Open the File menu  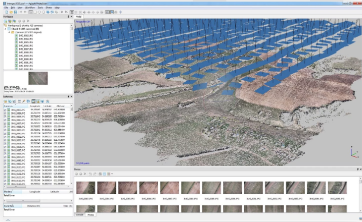tap(6, 8)
